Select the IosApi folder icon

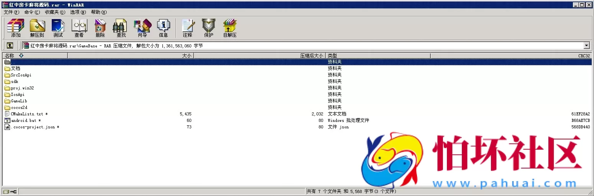(x=7, y=94)
